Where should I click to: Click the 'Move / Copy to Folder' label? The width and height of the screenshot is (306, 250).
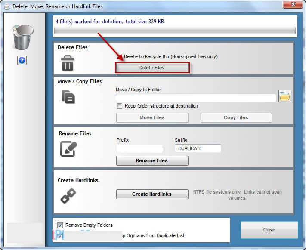click(x=138, y=90)
